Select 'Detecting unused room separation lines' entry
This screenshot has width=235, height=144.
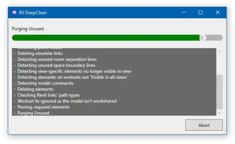click(57, 59)
